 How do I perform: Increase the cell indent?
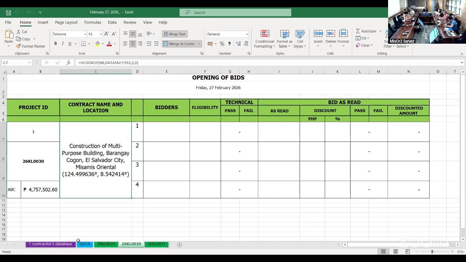(156, 44)
